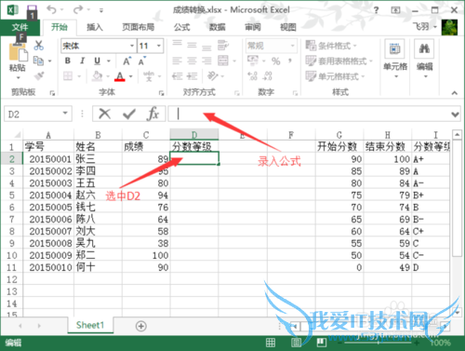Increase decimal places icon
The width and height of the screenshot is (465, 351).
point(253,75)
